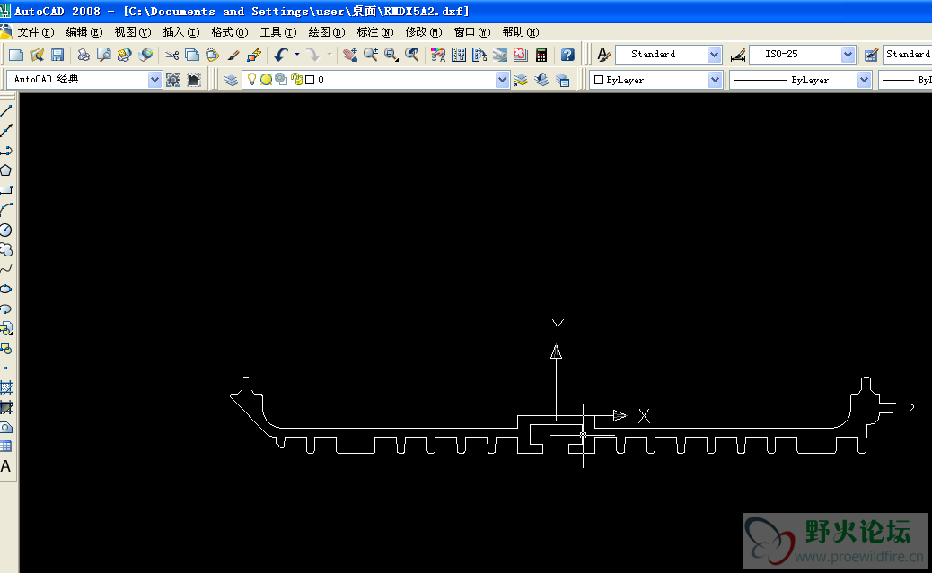This screenshot has height=573, width=932.
Task: Open the 标注(N) menu
Action: click(375, 32)
